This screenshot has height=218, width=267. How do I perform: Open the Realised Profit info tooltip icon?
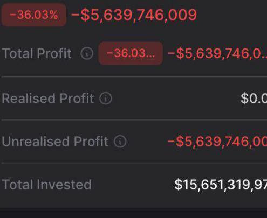click(106, 99)
